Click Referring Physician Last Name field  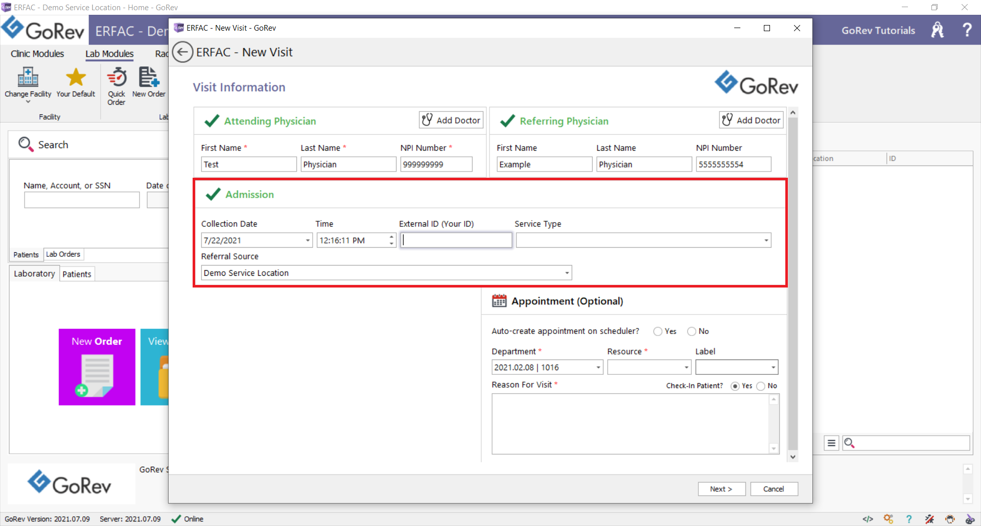pyautogui.click(x=644, y=164)
